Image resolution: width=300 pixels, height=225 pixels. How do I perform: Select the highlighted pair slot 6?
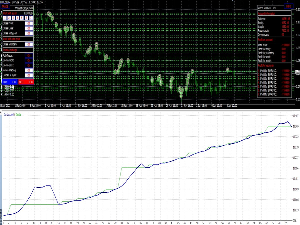point(26,18)
